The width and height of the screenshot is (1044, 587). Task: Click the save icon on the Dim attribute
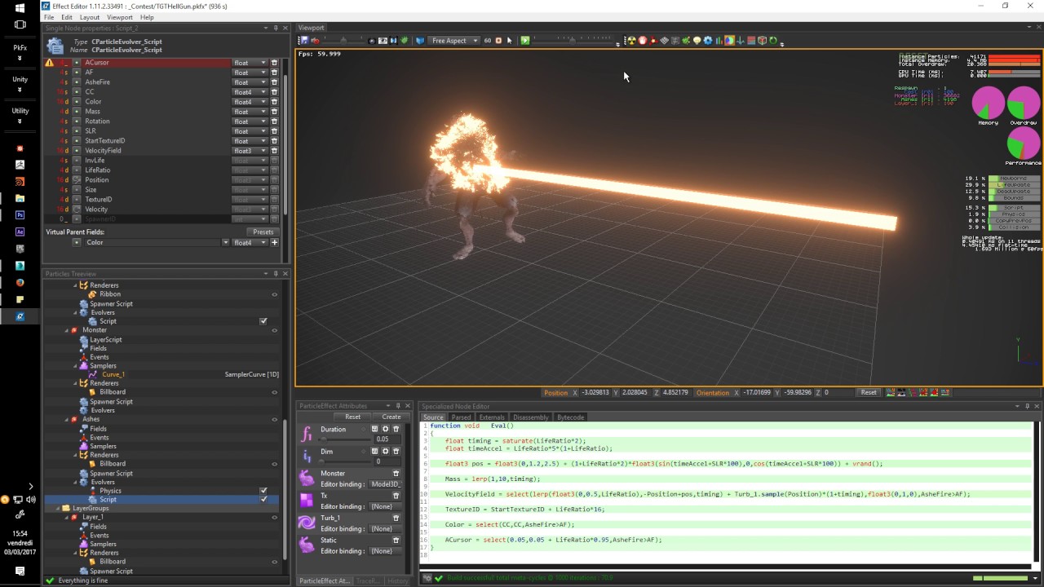(375, 451)
